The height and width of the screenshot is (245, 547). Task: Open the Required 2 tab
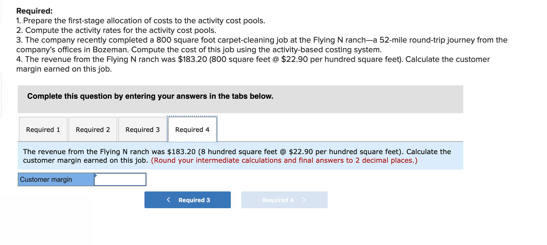coord(93,129)
